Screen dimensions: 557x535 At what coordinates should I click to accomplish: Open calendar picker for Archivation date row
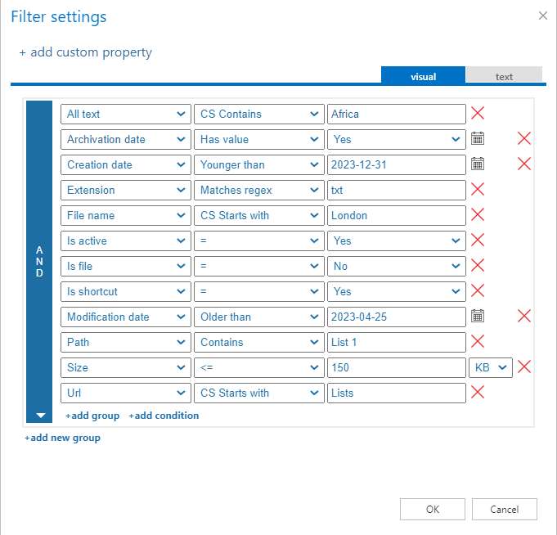pos(478,139)
